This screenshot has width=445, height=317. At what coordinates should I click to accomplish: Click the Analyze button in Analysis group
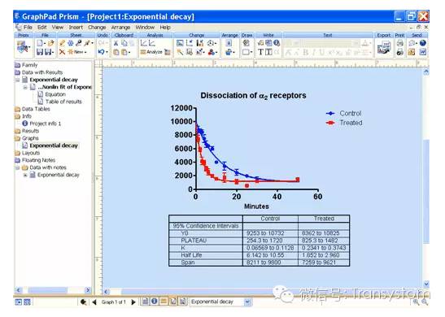tap(151, 52)
